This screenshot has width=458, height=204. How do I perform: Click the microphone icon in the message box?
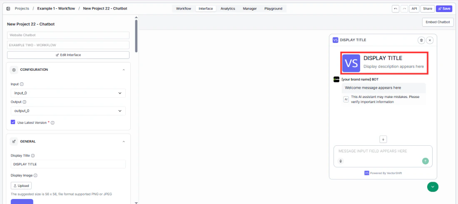tap(340, 161)
